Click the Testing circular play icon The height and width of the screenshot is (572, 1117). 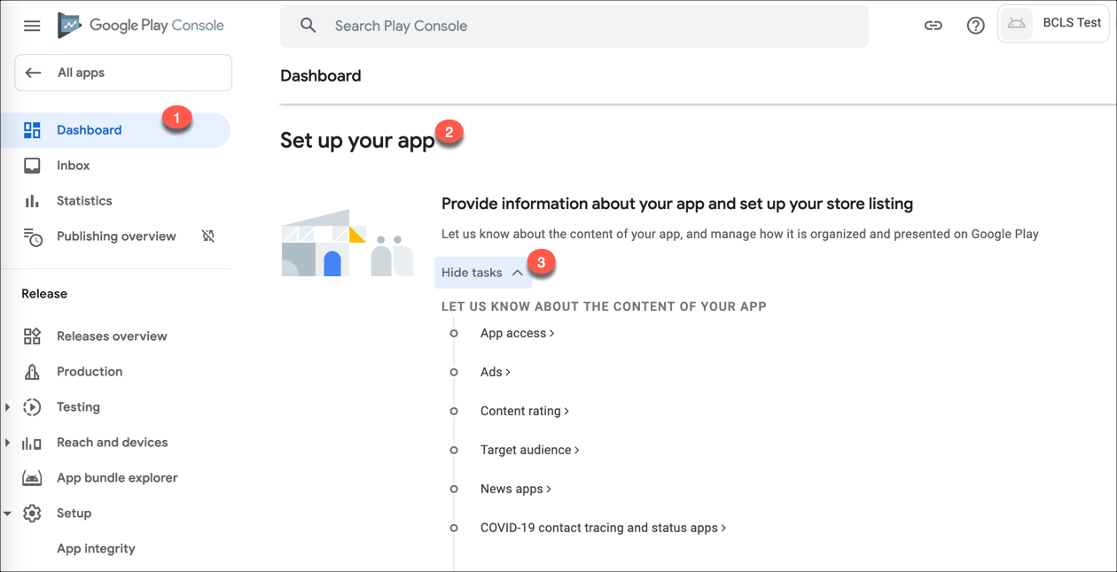(32, 407)
